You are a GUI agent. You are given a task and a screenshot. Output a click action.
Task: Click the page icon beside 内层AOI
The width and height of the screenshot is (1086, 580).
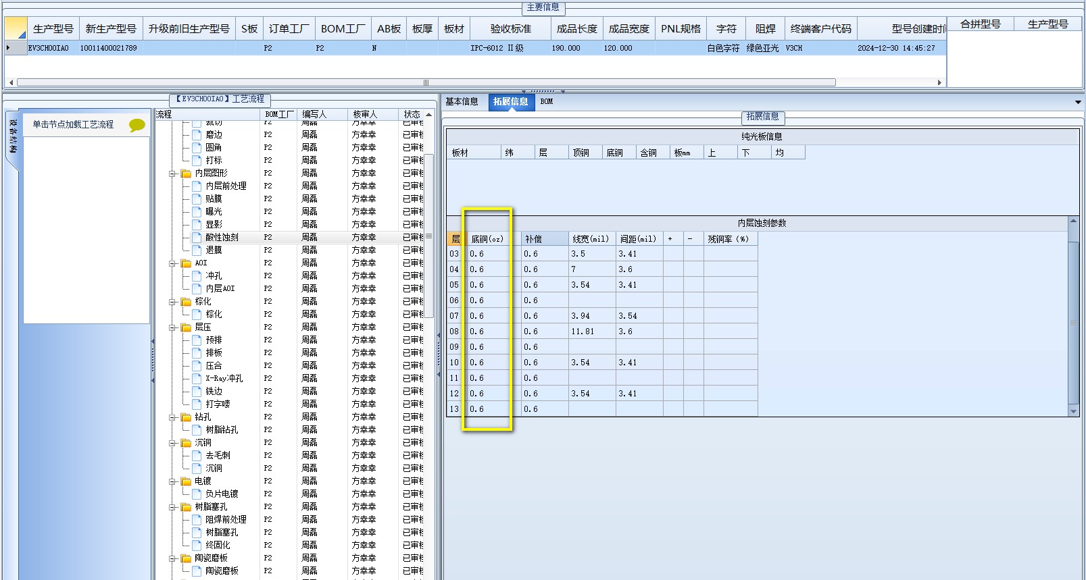(x=197, y=289)
